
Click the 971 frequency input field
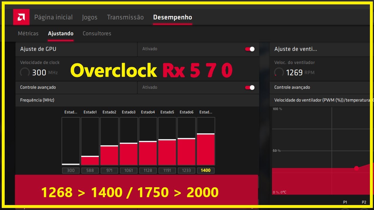109,170
